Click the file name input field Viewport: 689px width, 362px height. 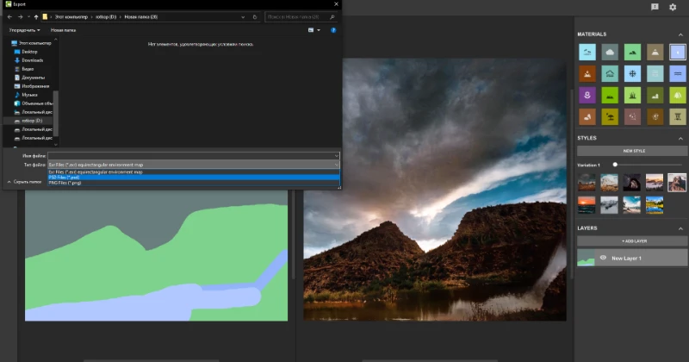pos(190,156)
